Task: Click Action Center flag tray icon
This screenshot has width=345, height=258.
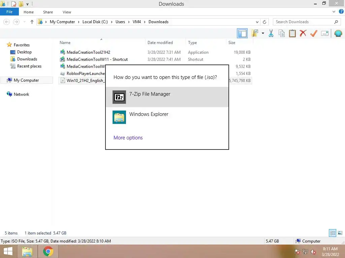Action: pos(297,251)
